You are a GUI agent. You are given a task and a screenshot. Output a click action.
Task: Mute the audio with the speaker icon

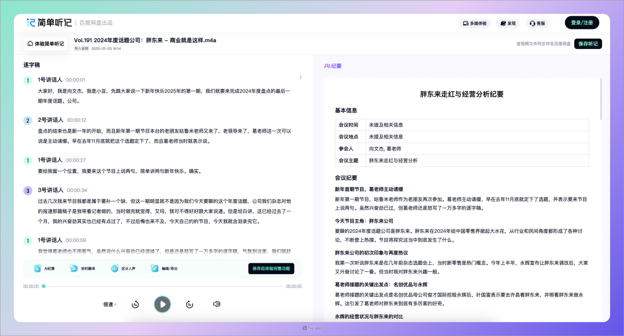[217, 304]
